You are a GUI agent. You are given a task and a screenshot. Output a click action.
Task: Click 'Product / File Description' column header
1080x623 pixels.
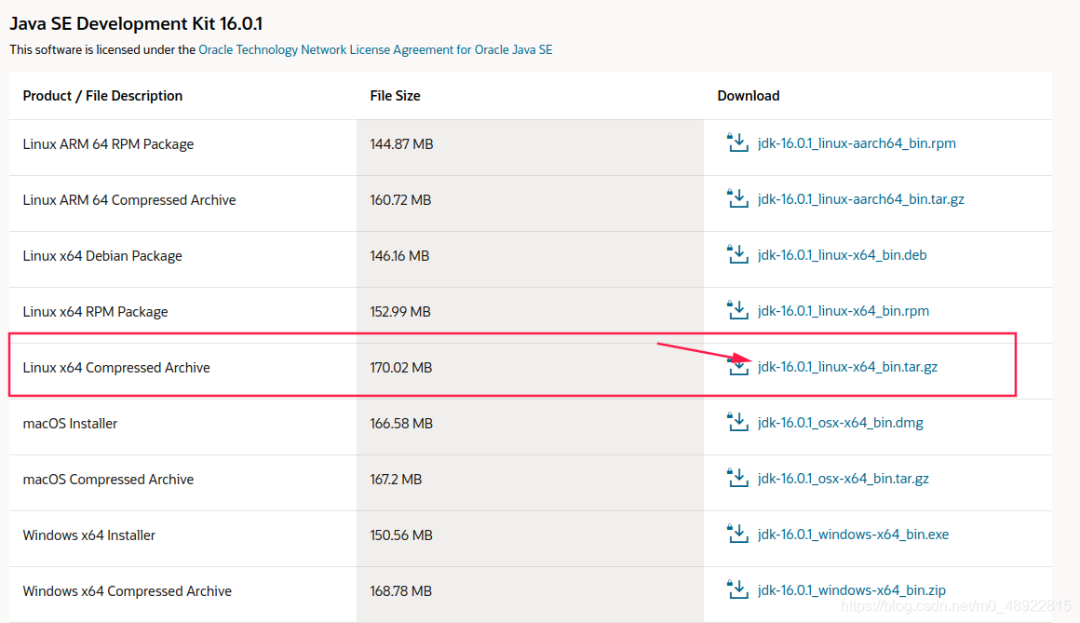(102, 96)
